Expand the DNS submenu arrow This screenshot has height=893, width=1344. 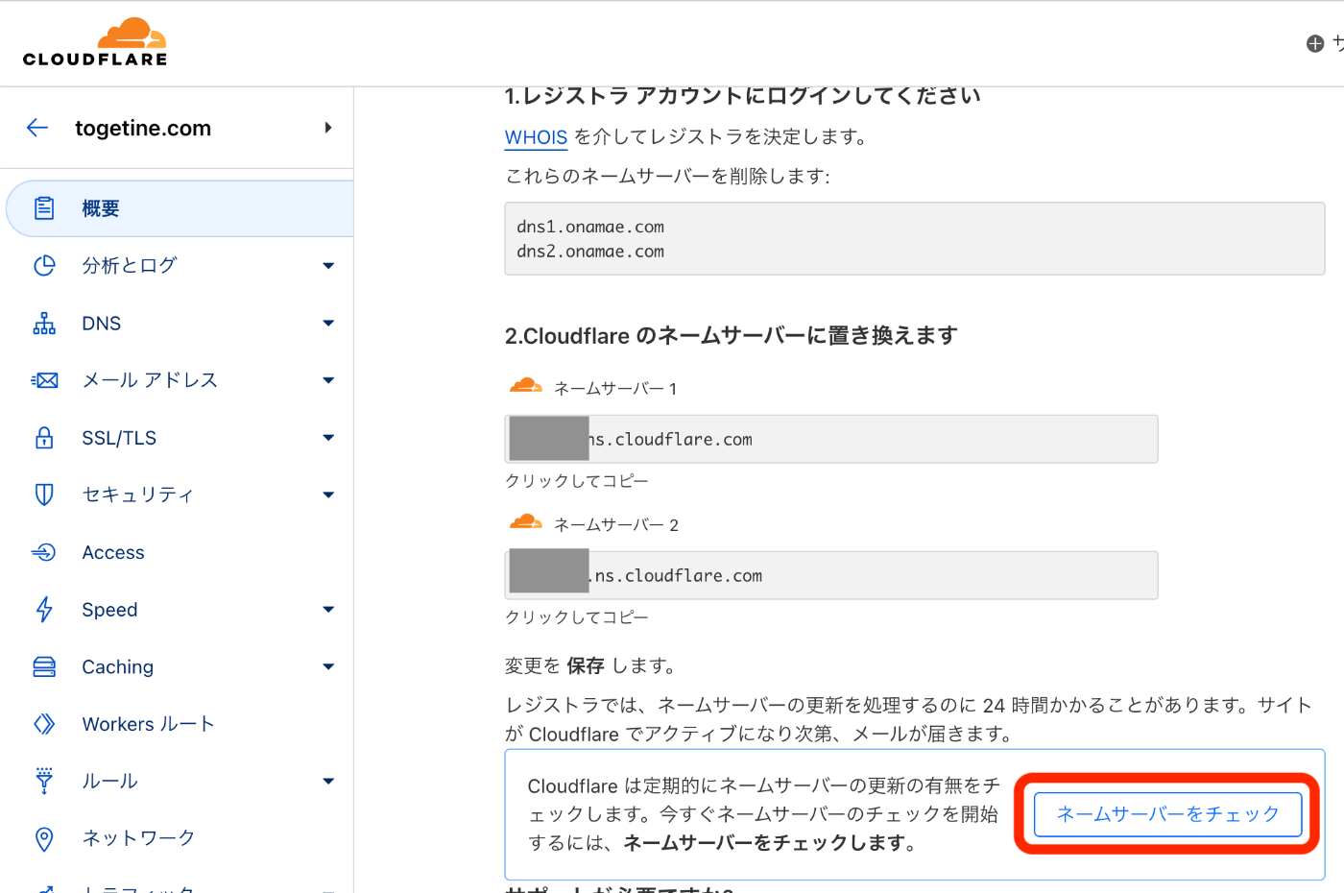point(328,324)
